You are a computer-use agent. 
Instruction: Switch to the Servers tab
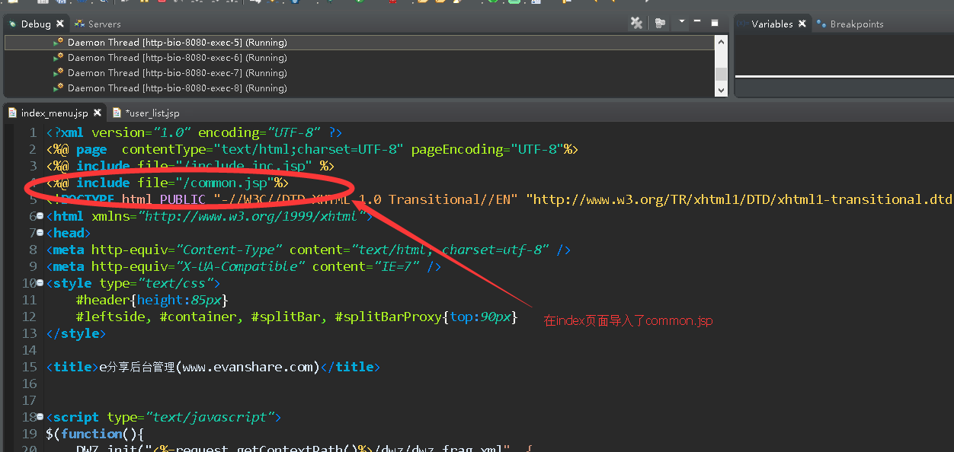[98, 24]
